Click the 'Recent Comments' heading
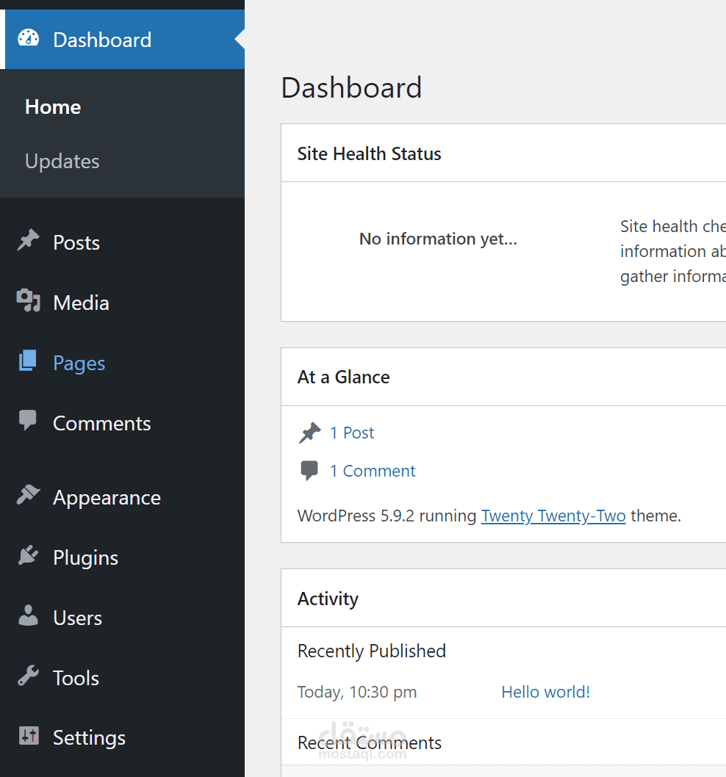 370,742
